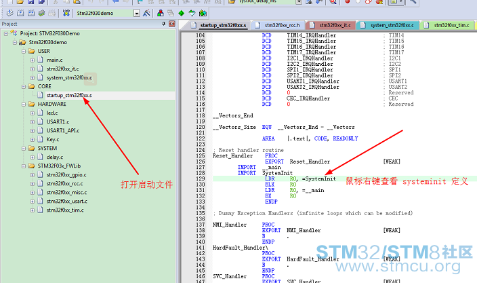Click =SystemInit on code line 129
This screenshot has height=283, width=477.
319,178
